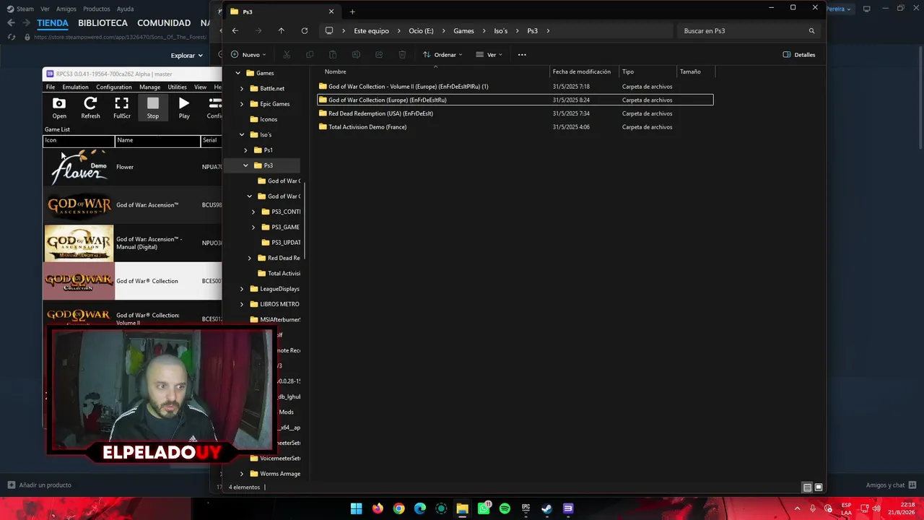Click Añadir un producto in Steam
Screen dimensions: 924x520
pyautogui.click(x=40, y=485)
